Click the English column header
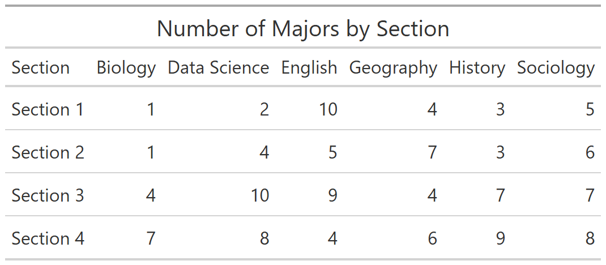 point(309,68)
